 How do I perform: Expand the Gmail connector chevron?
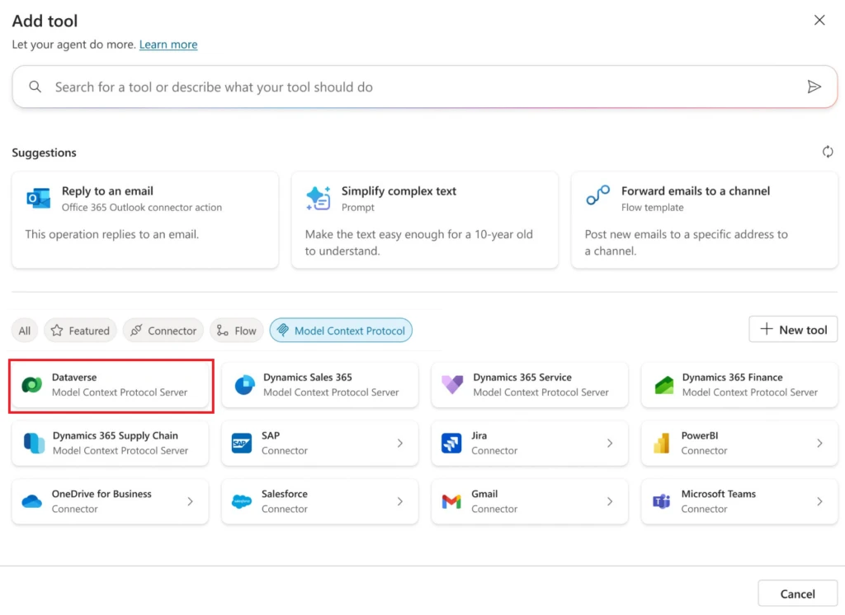click(610, 501)
